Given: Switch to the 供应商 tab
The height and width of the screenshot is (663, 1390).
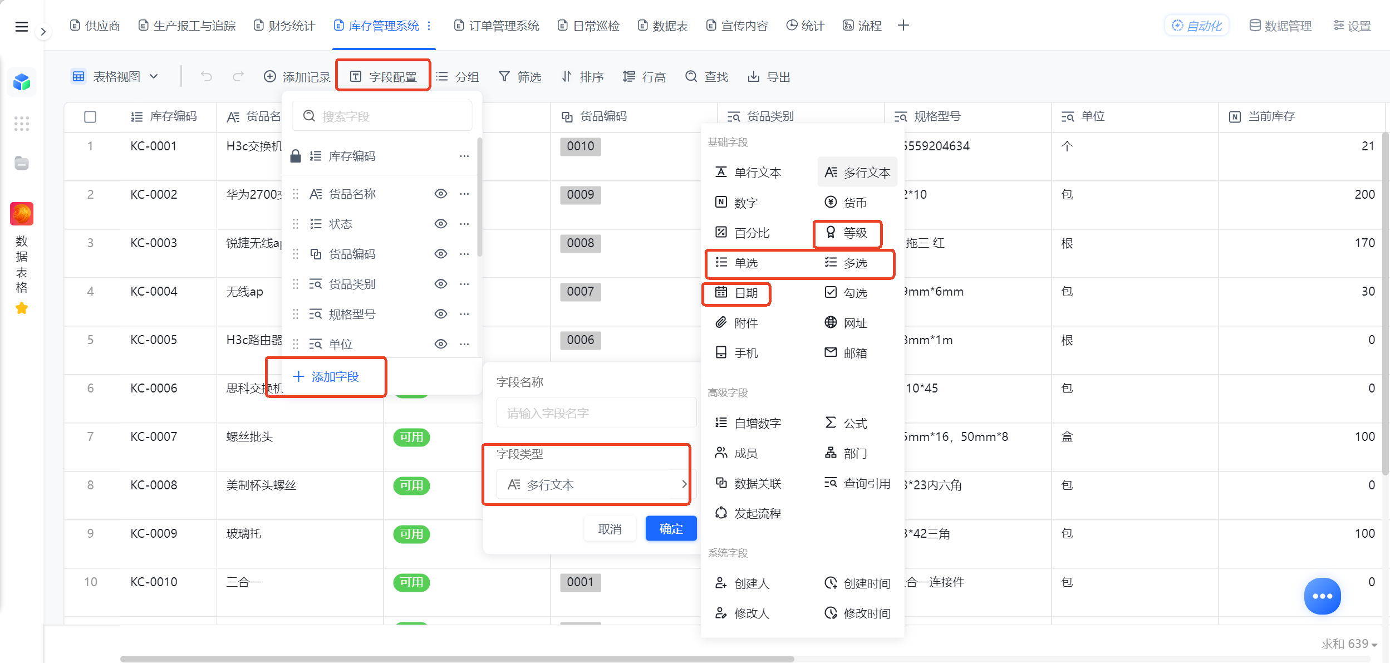Looking at the screenshot, I should point(95,26).
